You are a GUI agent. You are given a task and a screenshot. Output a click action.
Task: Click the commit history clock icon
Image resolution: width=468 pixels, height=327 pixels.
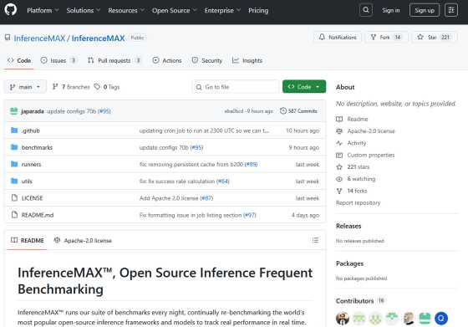click(283, 110)
